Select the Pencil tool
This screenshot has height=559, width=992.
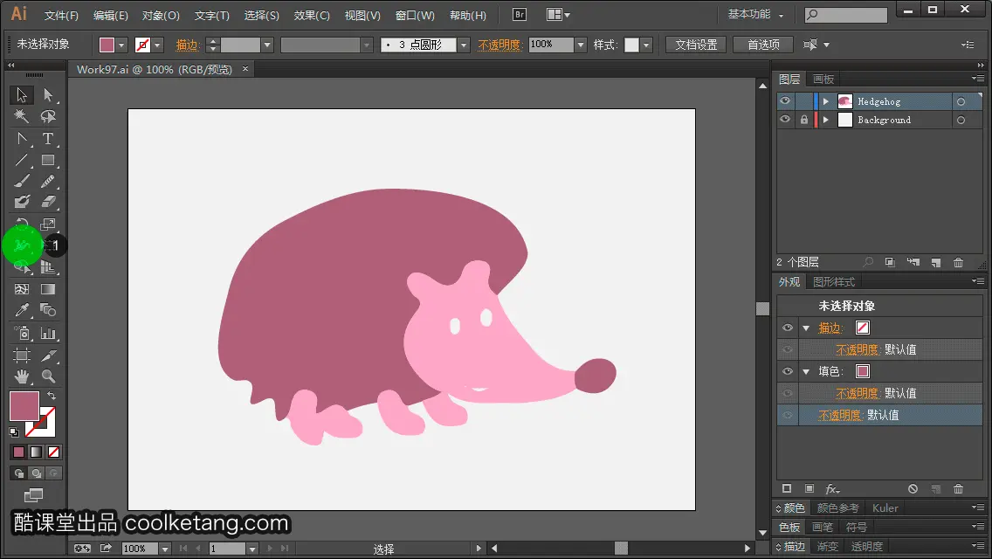[48, 182]
